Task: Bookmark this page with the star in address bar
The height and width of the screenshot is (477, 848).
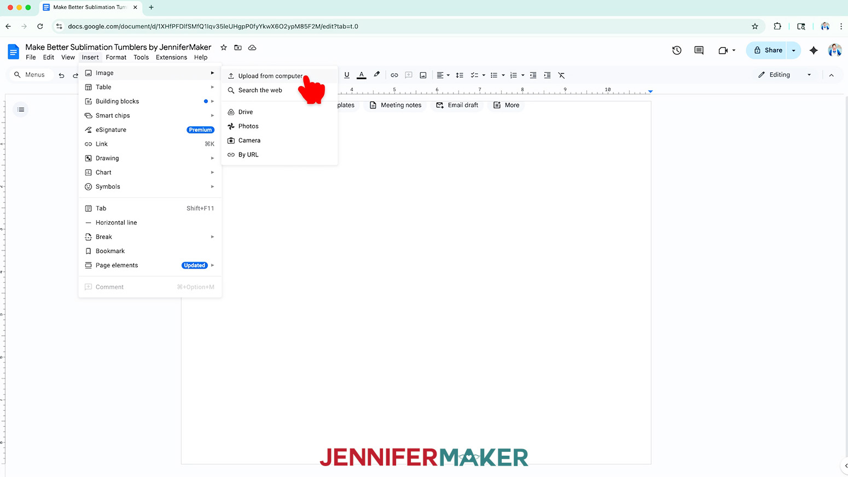Action: (x=755, y=26)
